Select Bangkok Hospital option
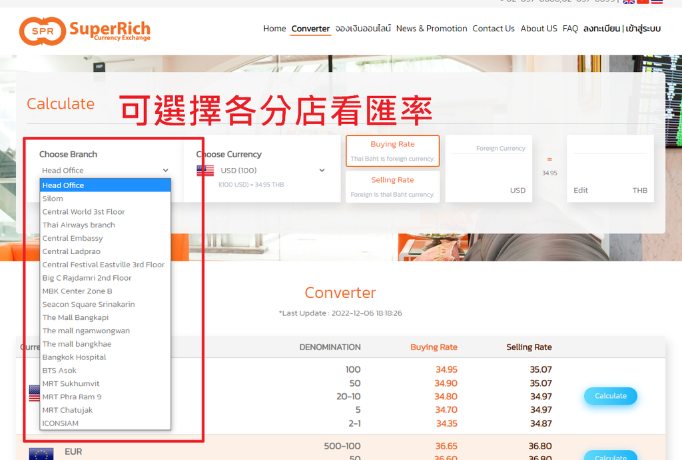682x460 pixels. click(105, 357)
